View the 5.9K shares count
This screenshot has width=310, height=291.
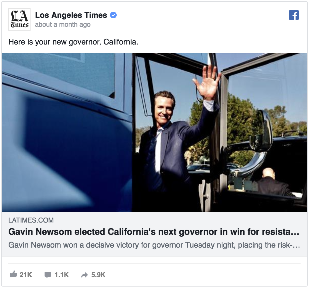(x=98, y=275)
